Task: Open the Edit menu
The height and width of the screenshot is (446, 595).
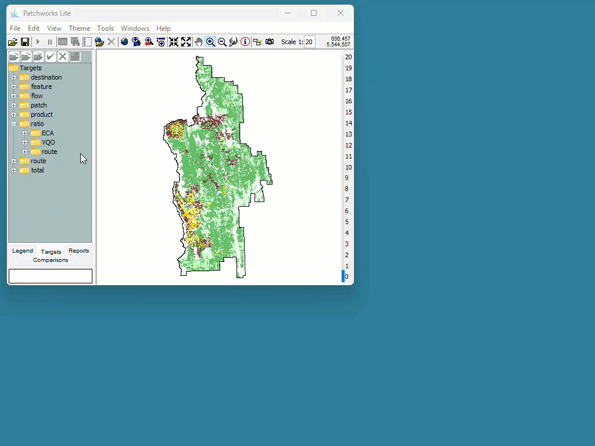Action: click(33, 28)
